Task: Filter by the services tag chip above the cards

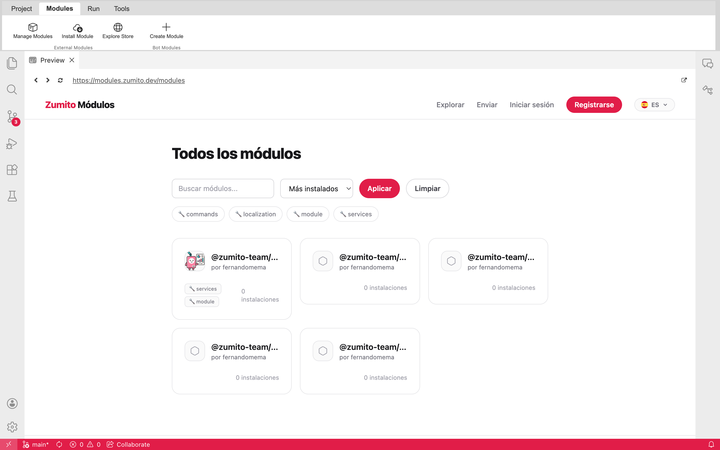Action: tap(356, 214)
